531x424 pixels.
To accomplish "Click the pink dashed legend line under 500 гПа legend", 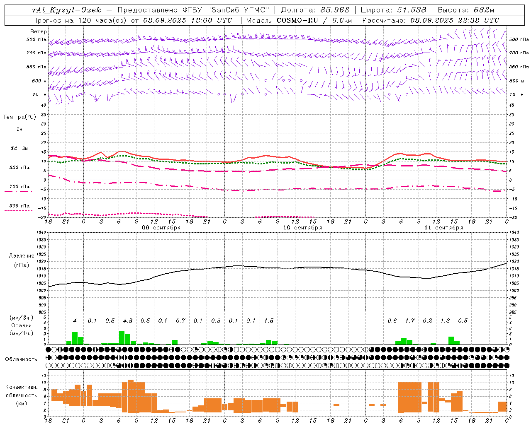I will point(19,210).
